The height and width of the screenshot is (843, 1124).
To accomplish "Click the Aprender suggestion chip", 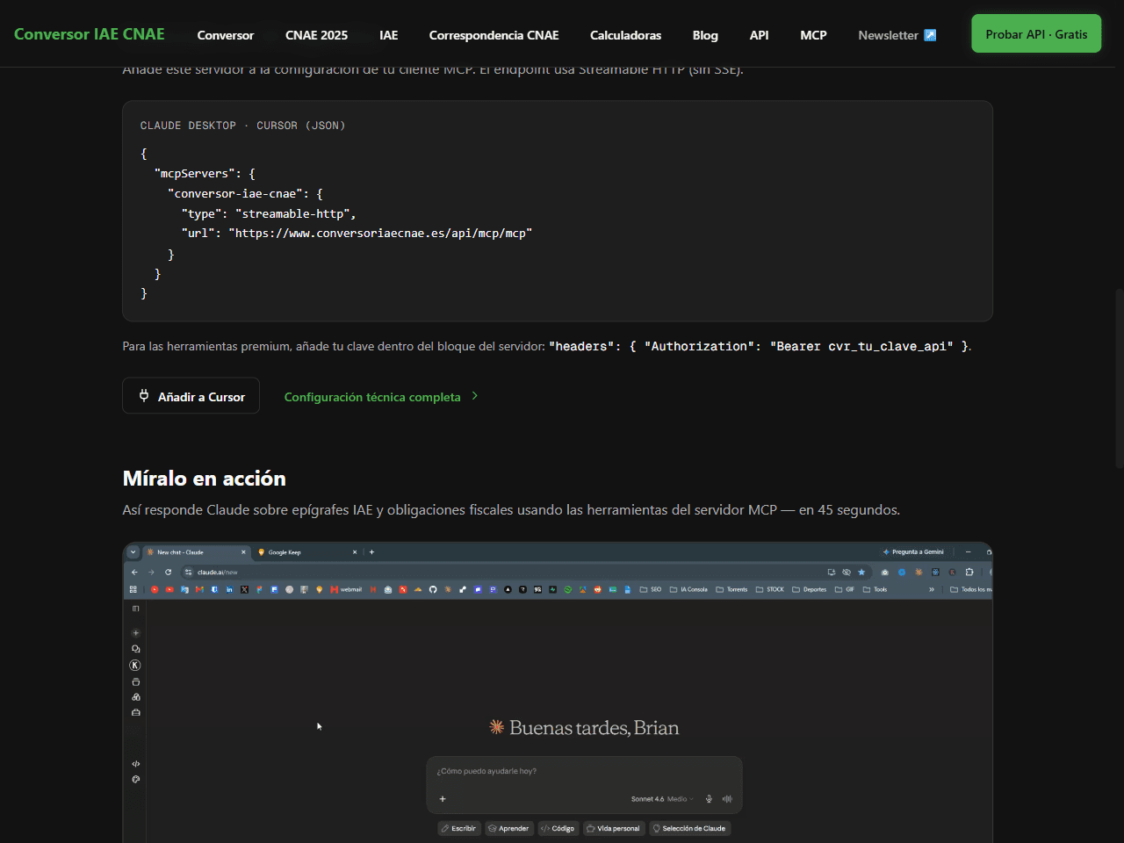I will tap(509, 828).
